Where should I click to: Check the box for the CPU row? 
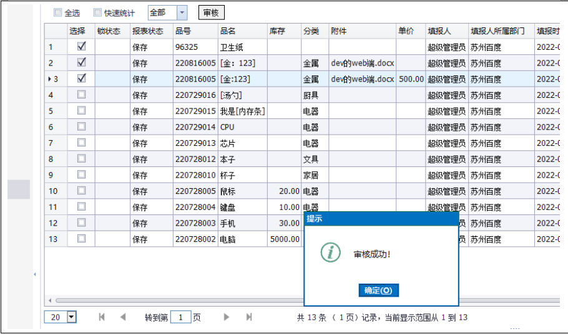click(81, 126)
